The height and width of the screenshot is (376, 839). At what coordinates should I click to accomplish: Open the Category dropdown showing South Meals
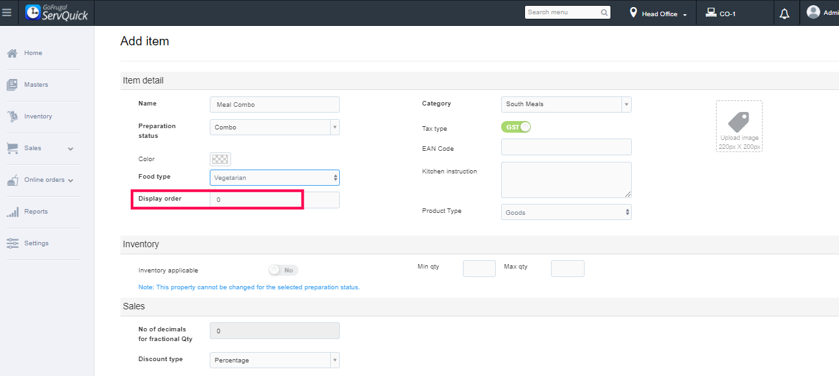[566, 104]
